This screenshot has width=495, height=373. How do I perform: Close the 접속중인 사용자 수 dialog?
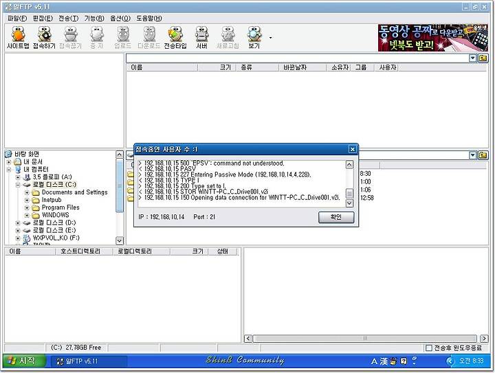point(353,149)
